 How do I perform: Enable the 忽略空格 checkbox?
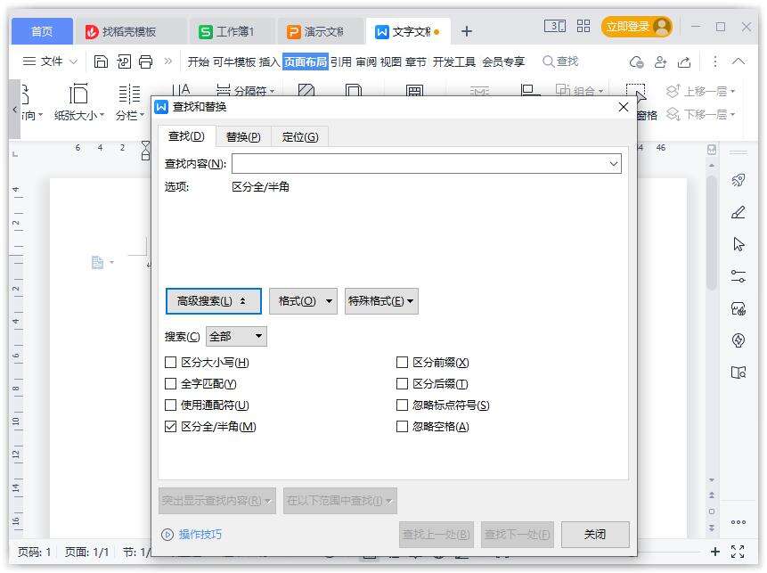pos(401,426)
